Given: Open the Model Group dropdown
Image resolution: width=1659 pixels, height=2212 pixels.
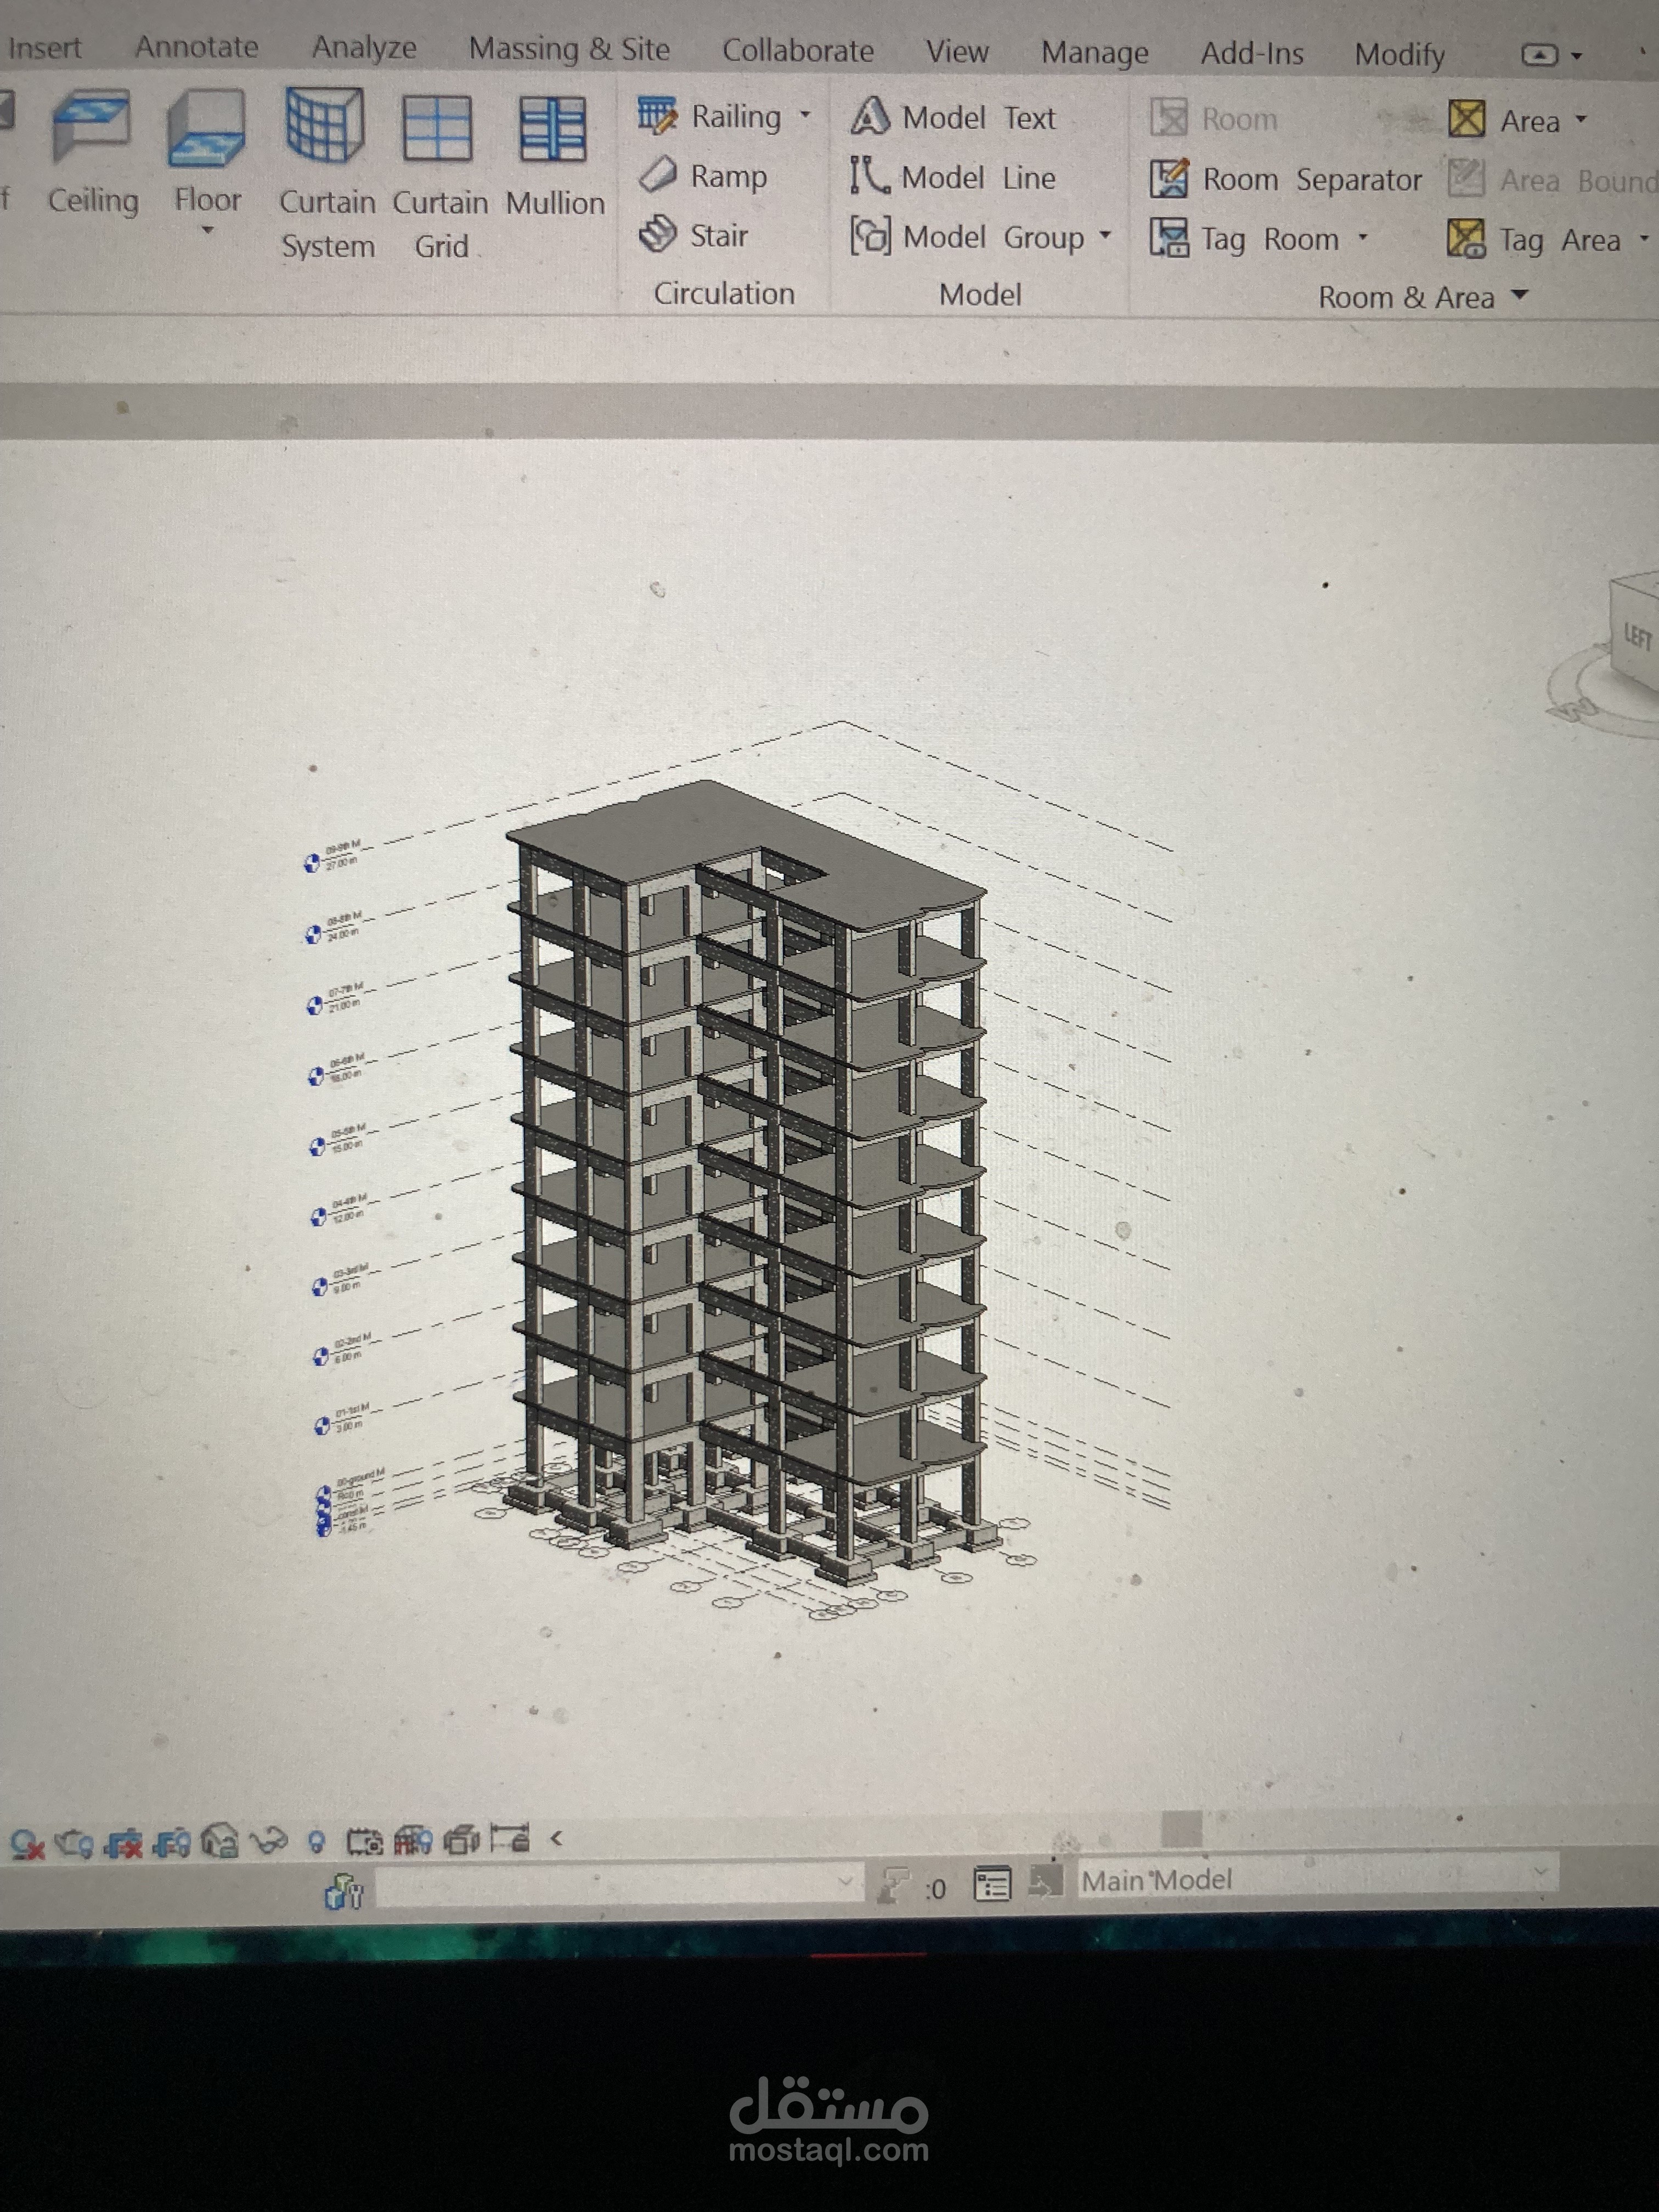Looking at the screenshot, I should [x=1104, y=238].
